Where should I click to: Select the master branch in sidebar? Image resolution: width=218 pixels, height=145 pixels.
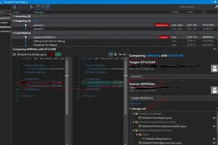pos(4,23)
